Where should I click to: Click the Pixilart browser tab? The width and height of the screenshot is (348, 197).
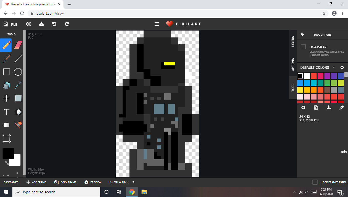33,4
